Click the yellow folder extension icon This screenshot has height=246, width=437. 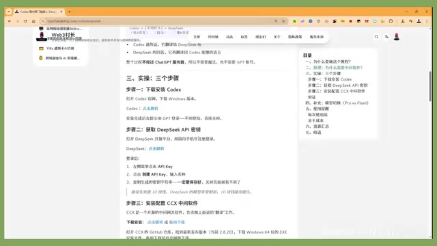[382, 21]
